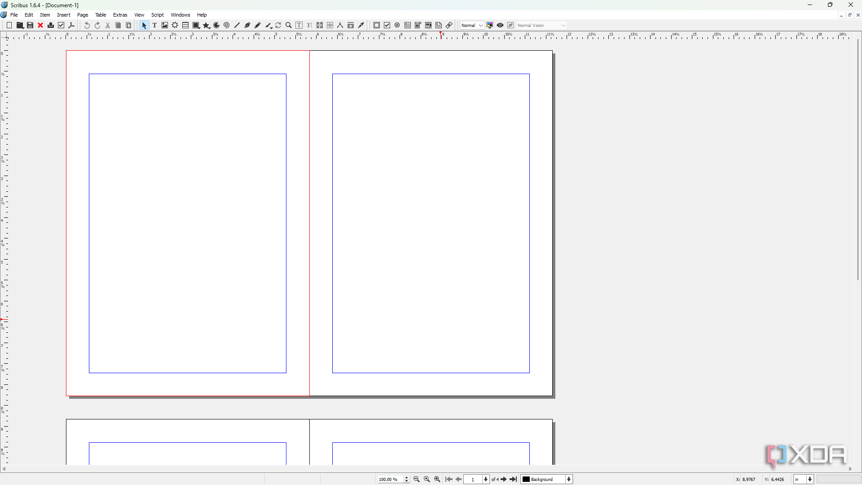Select the Freehand Line tool
This screenshot has width=862, height=485.
pyautogui.click(x=258, y=26)
